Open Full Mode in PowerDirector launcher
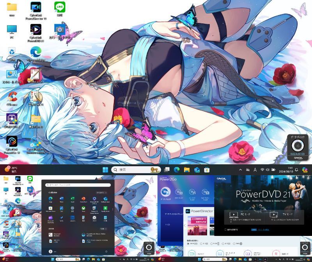This screenshot has width=312, height=262. click(197, 254)
